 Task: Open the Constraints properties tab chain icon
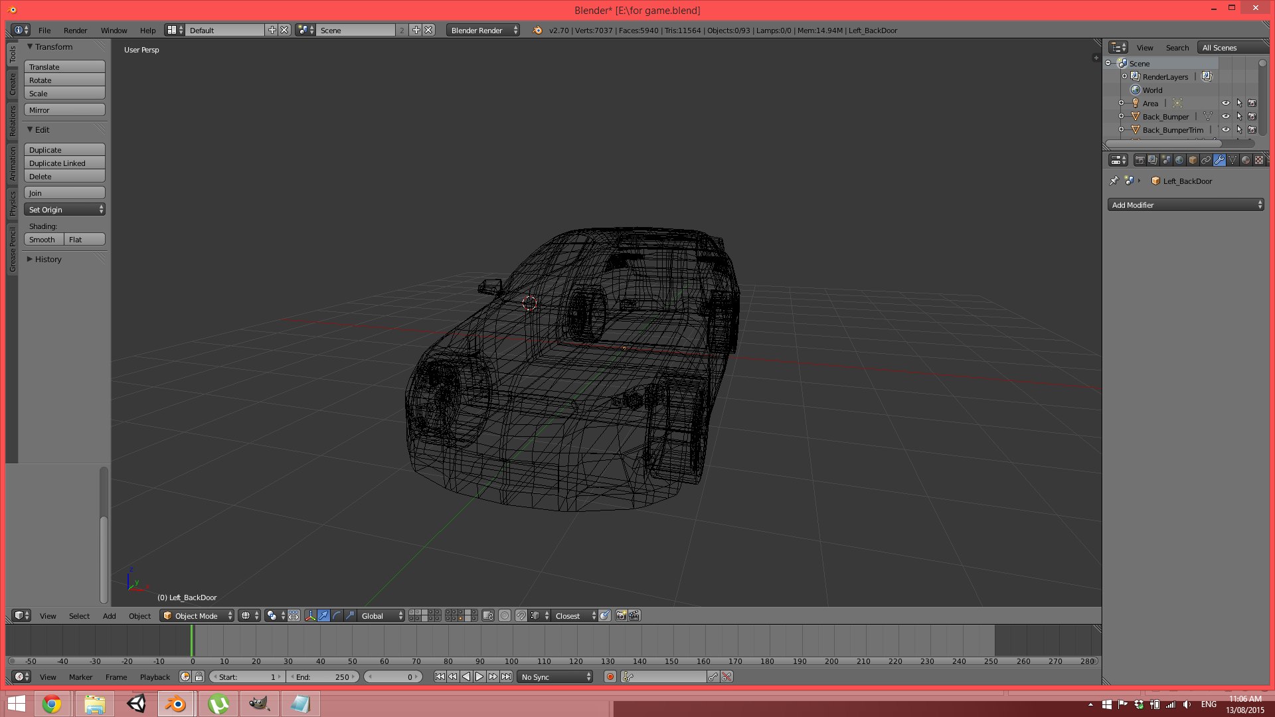1206,160
